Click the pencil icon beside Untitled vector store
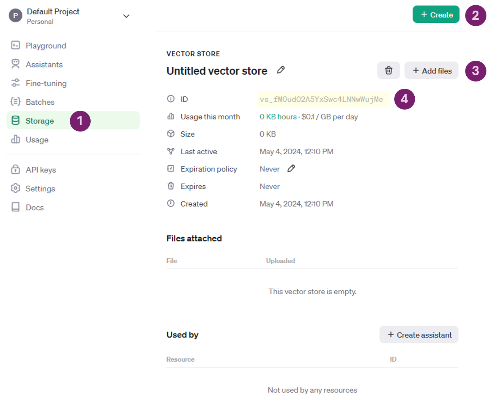This screenshot has height=400, width=494. [x=281, y=70]
